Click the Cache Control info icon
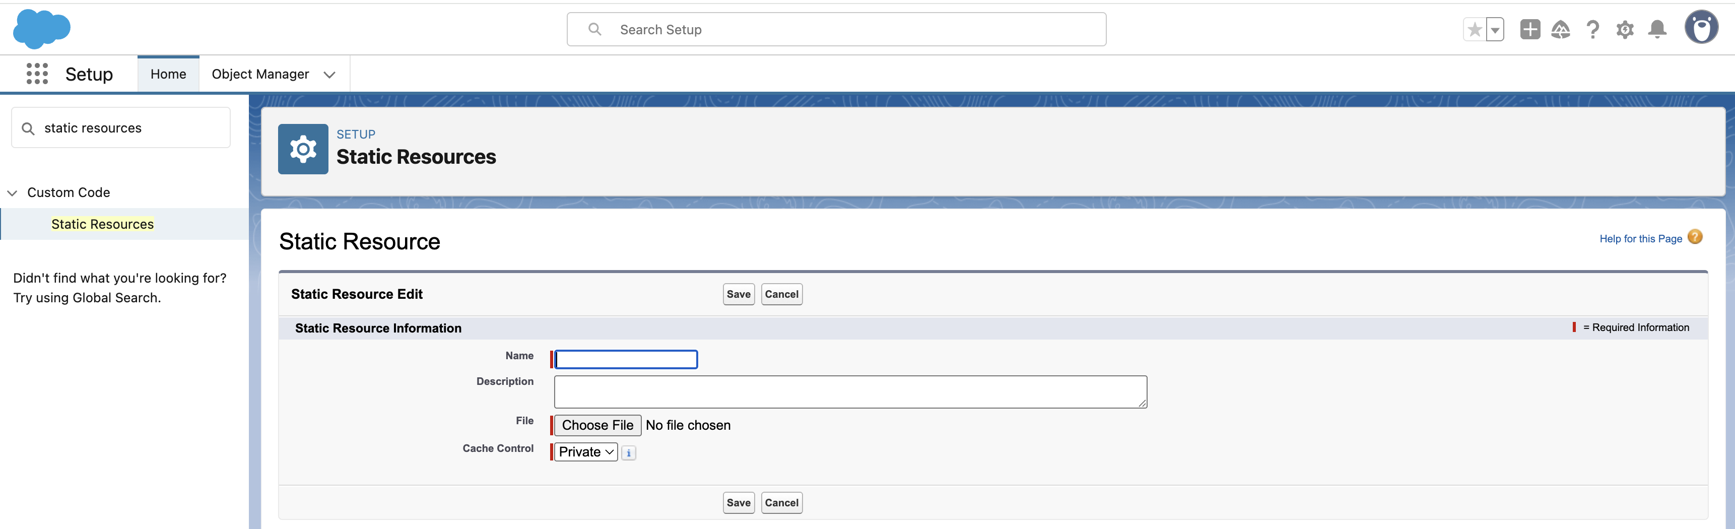This screenshot has height=529, width=1735. click(x=628, y=453)
